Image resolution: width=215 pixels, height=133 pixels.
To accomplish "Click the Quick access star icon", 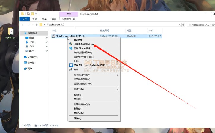I will point(25,33).
